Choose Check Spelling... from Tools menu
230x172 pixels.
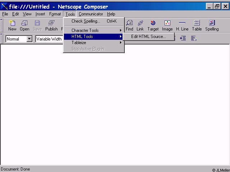94,21
